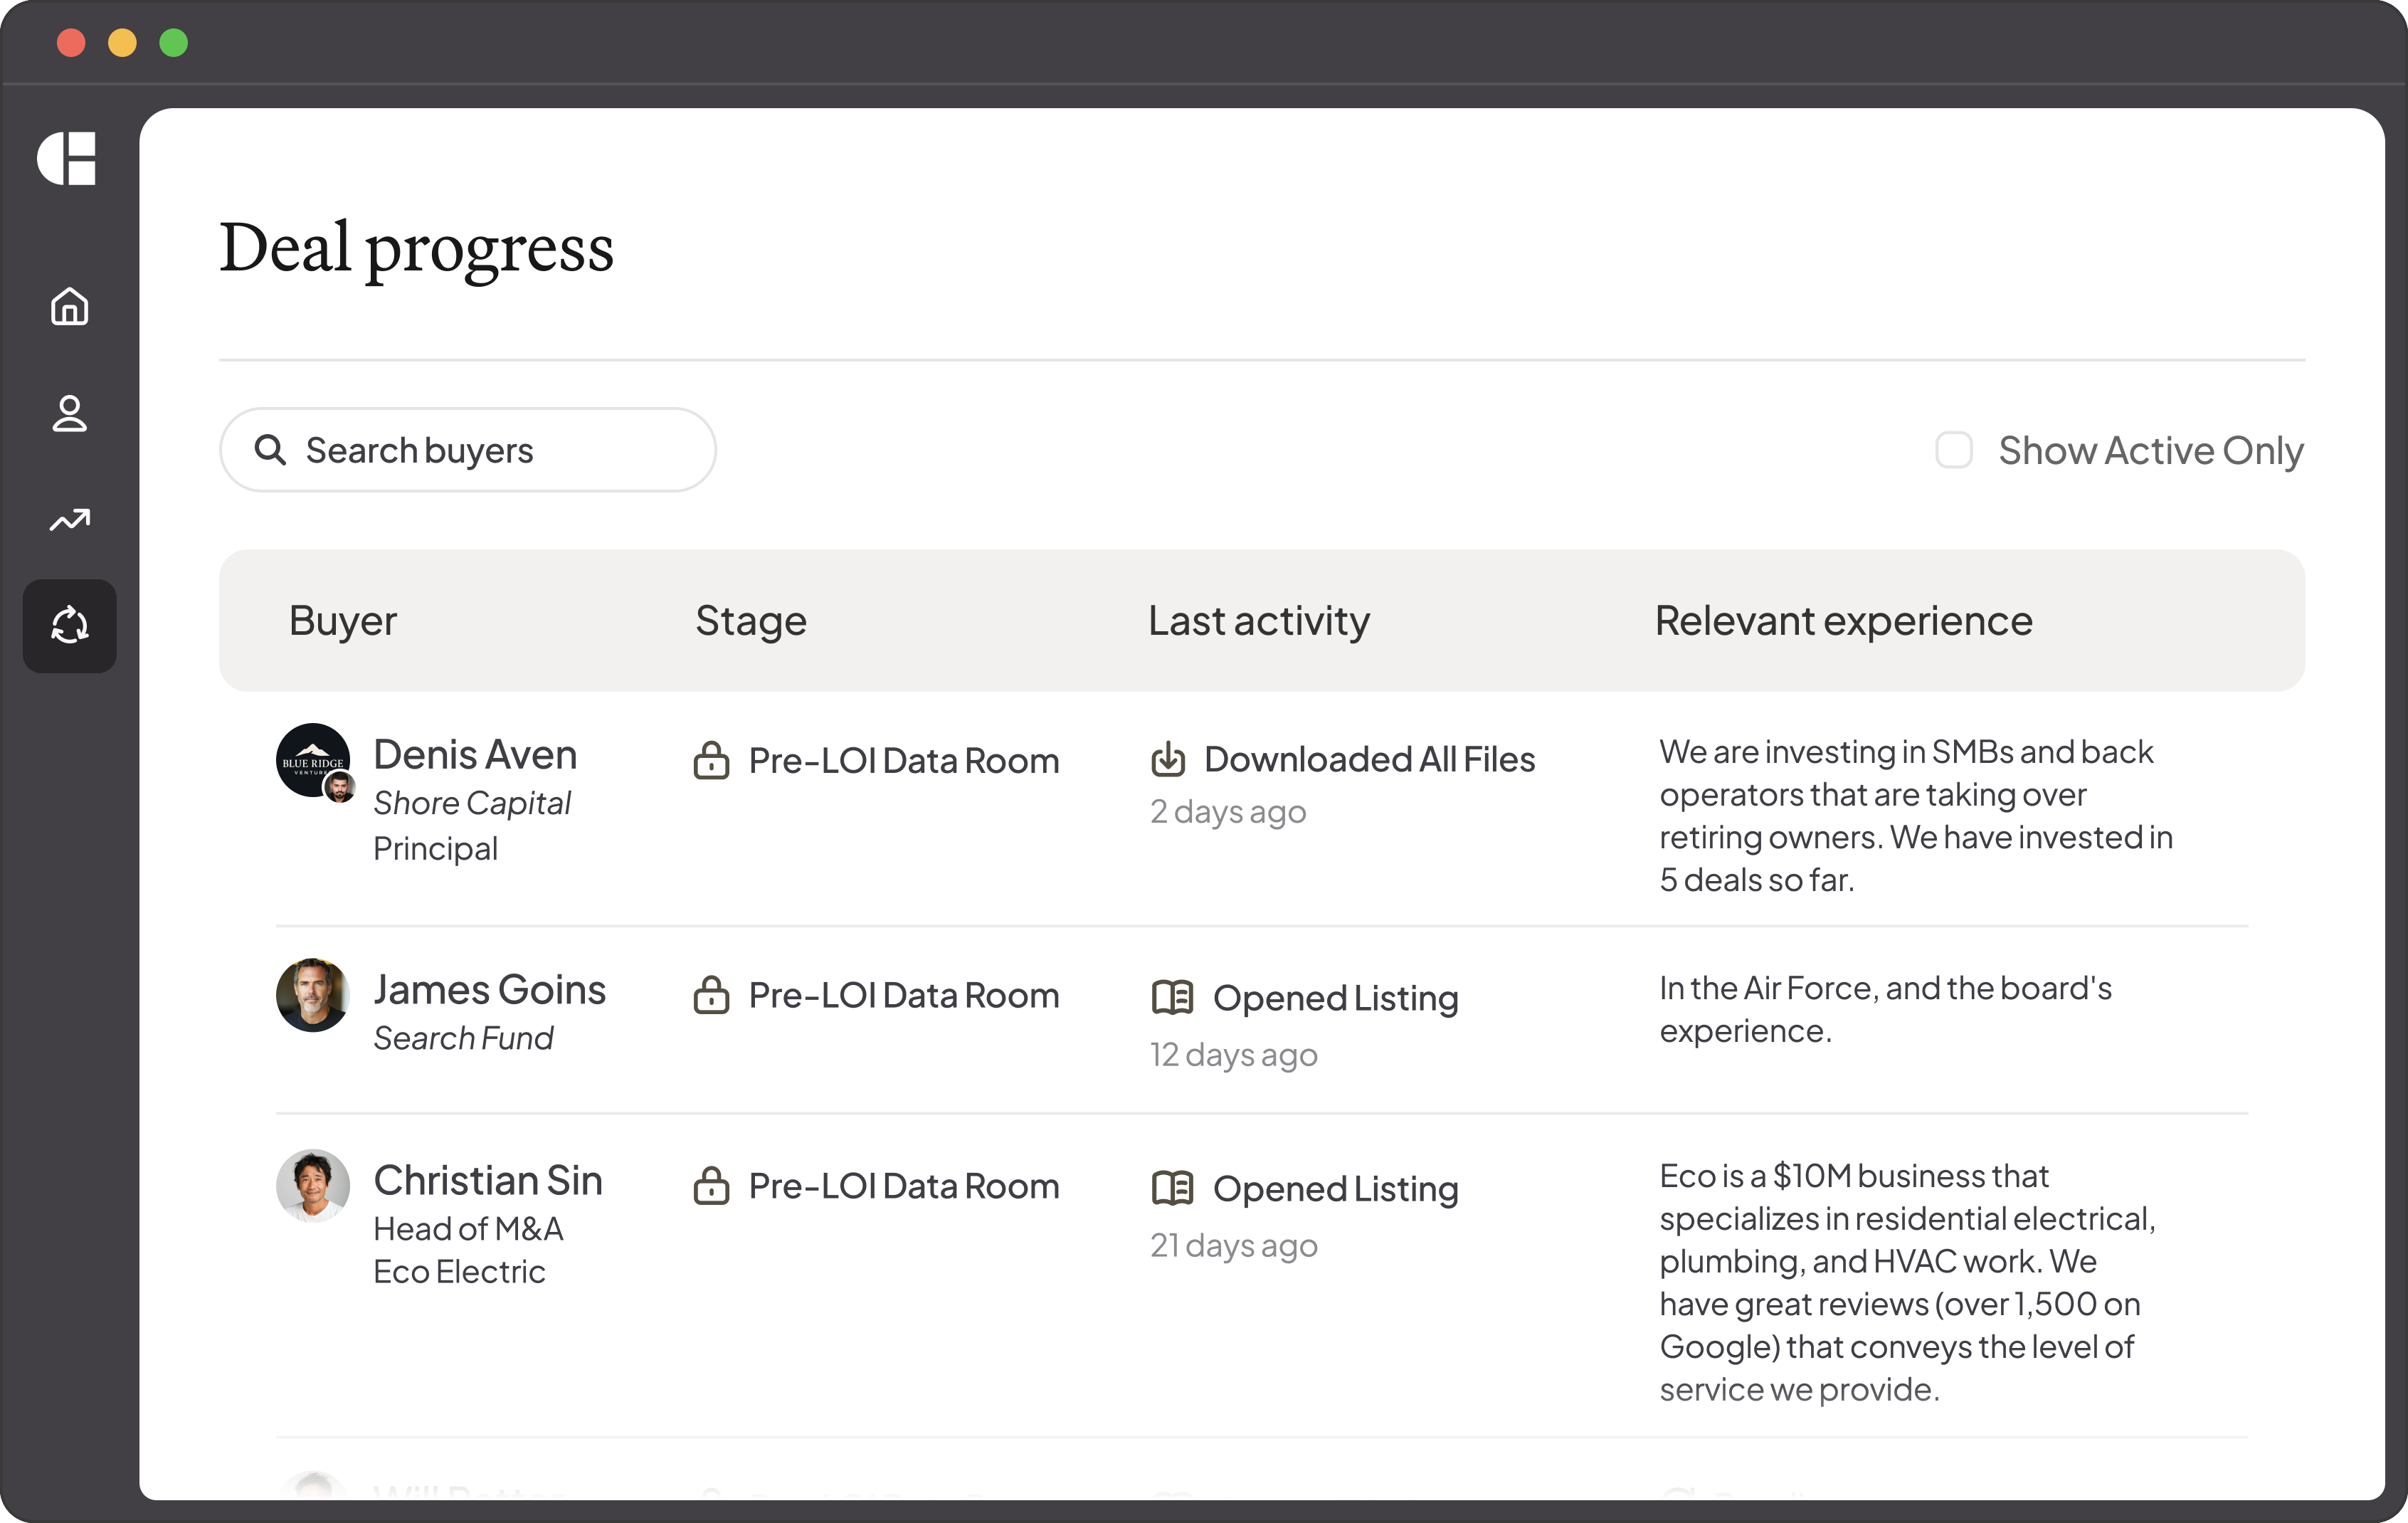Click the Downloaded All Files download icon
Viewport: 2408px width, 1523px height.
(1167, 760)
